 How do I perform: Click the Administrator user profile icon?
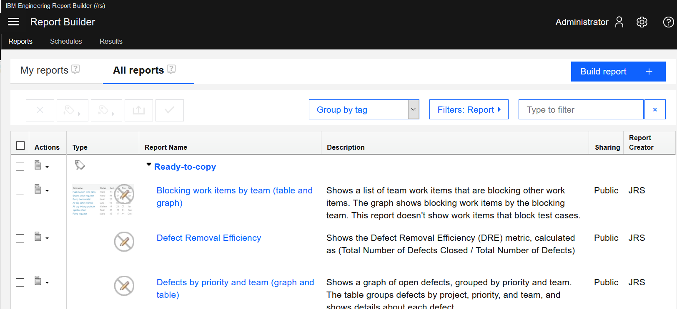tap(619, 22)
